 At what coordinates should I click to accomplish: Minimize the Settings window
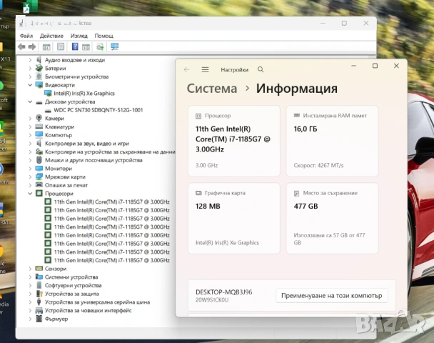[x=354, y=66]
